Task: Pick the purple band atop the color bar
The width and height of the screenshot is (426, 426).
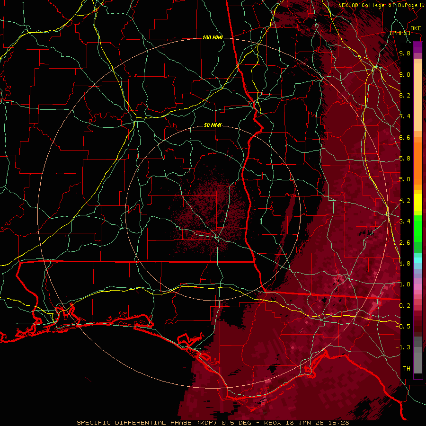Action: (x=418, y=47)
